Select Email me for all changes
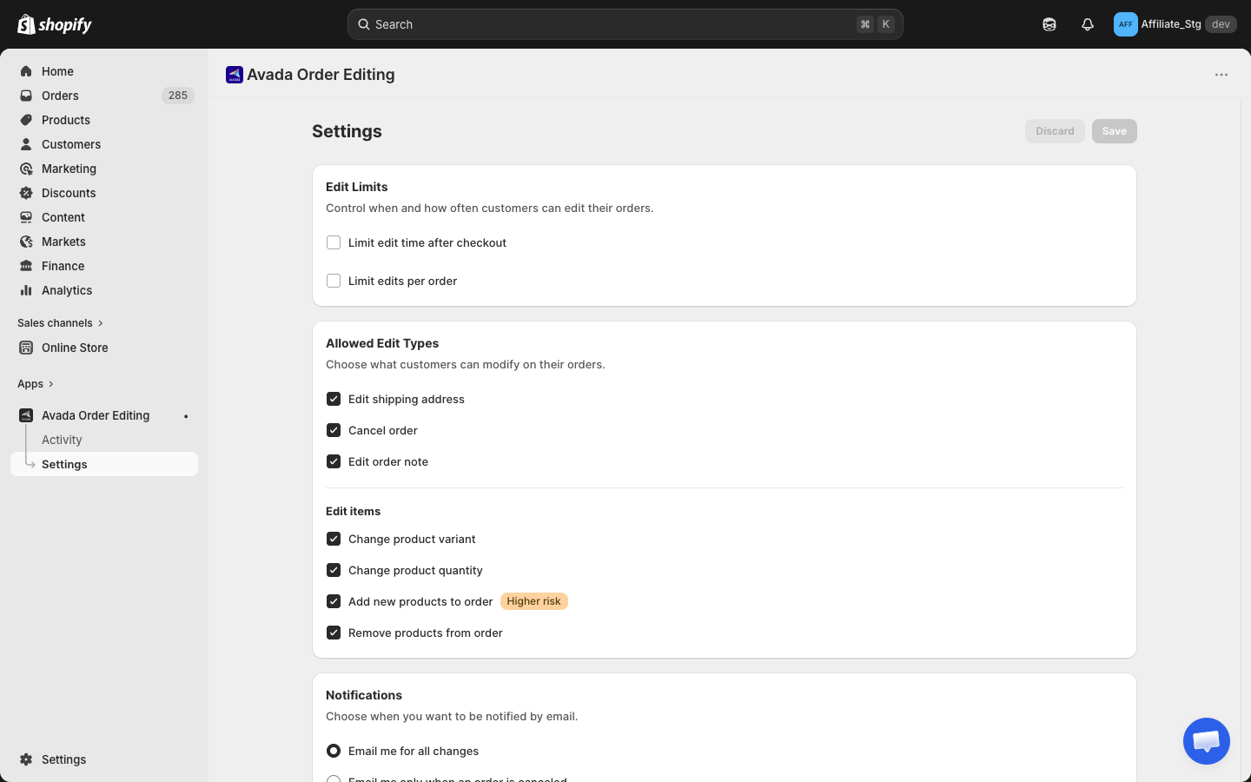The width and height of the screenshot is (1251, 782). tap(334, 751)
